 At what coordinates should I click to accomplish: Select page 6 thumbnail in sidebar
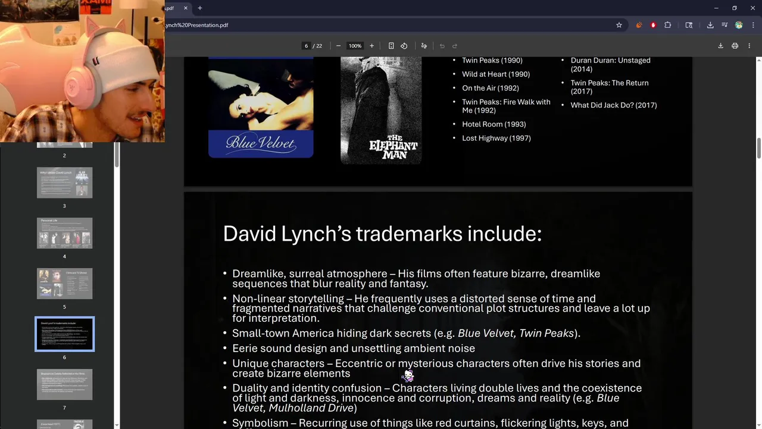tap(65, 334)
